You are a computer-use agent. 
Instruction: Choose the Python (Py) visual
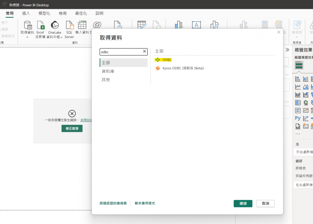[298, 118]
